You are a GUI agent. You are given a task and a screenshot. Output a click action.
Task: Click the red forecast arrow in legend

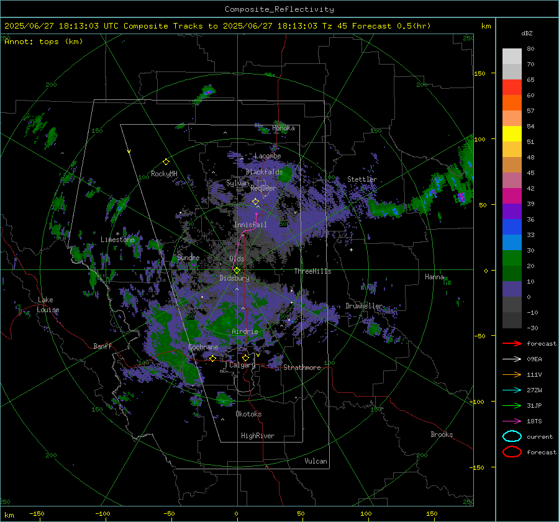coord(512,343)
